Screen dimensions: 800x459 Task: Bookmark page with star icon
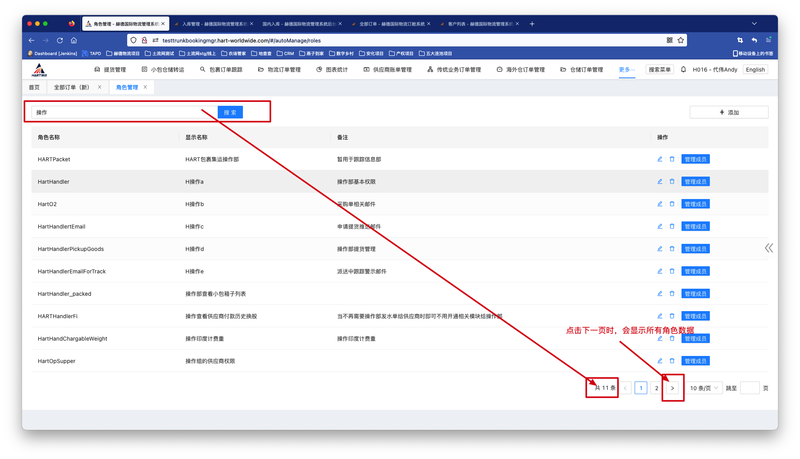tap(681, 40)
